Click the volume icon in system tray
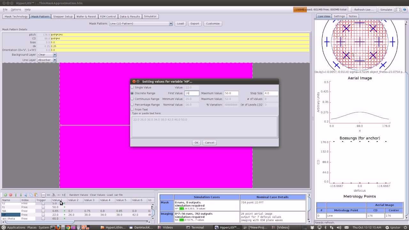Viewport: 409px width, 230px height. pyautogui.click(x=339, y=227)
